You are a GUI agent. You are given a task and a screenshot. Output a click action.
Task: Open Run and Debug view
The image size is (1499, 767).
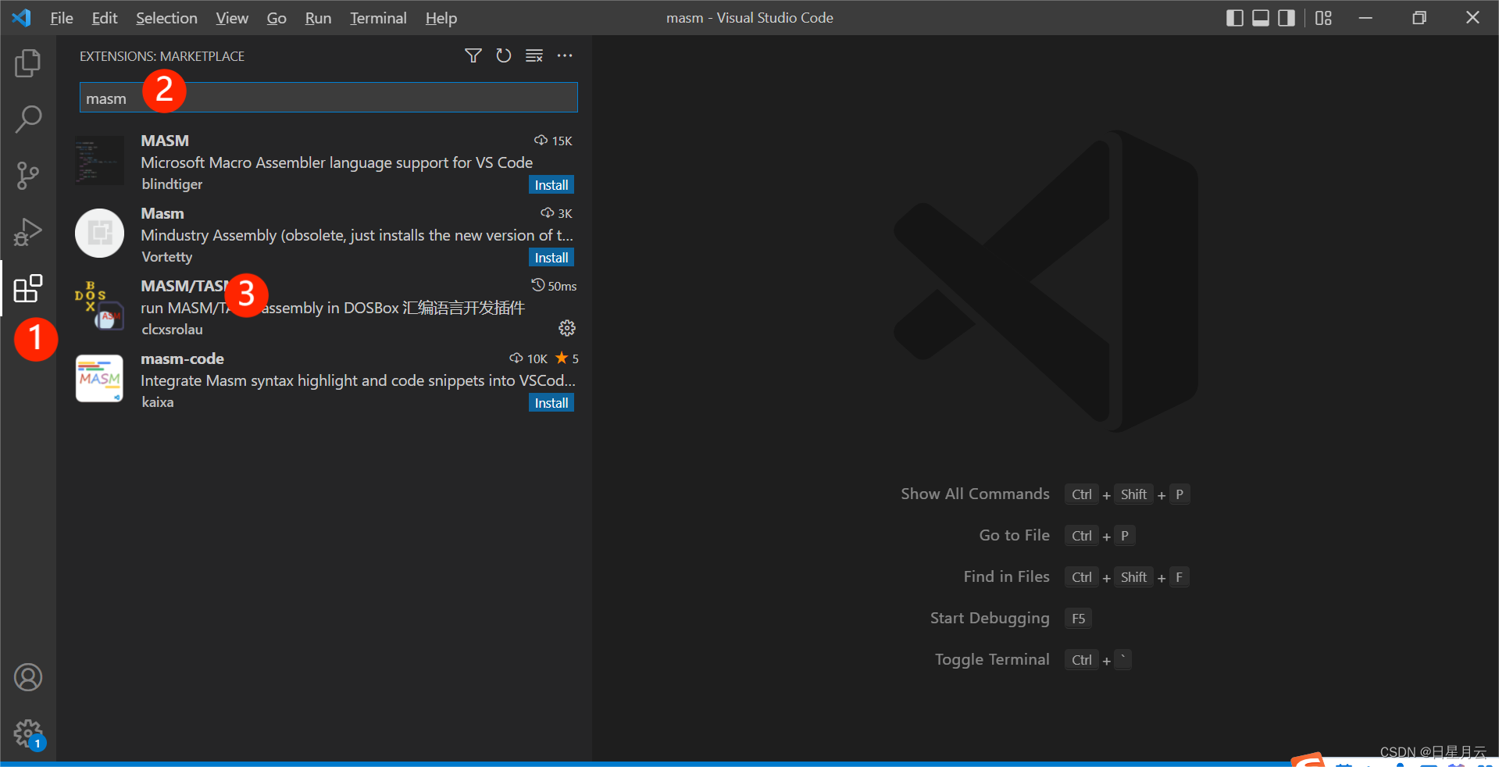(x=28, y=232)
